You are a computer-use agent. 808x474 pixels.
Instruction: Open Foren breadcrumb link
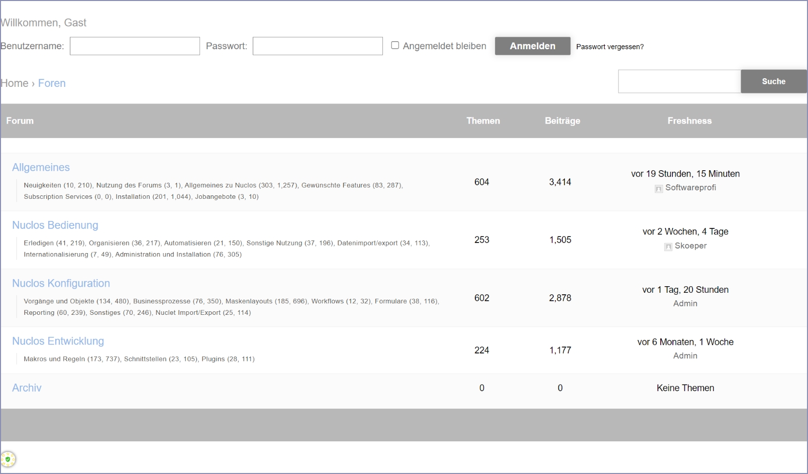tap(52, 83)
